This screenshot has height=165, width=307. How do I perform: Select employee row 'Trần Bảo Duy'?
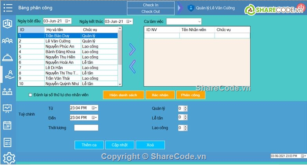click(68, 36)
